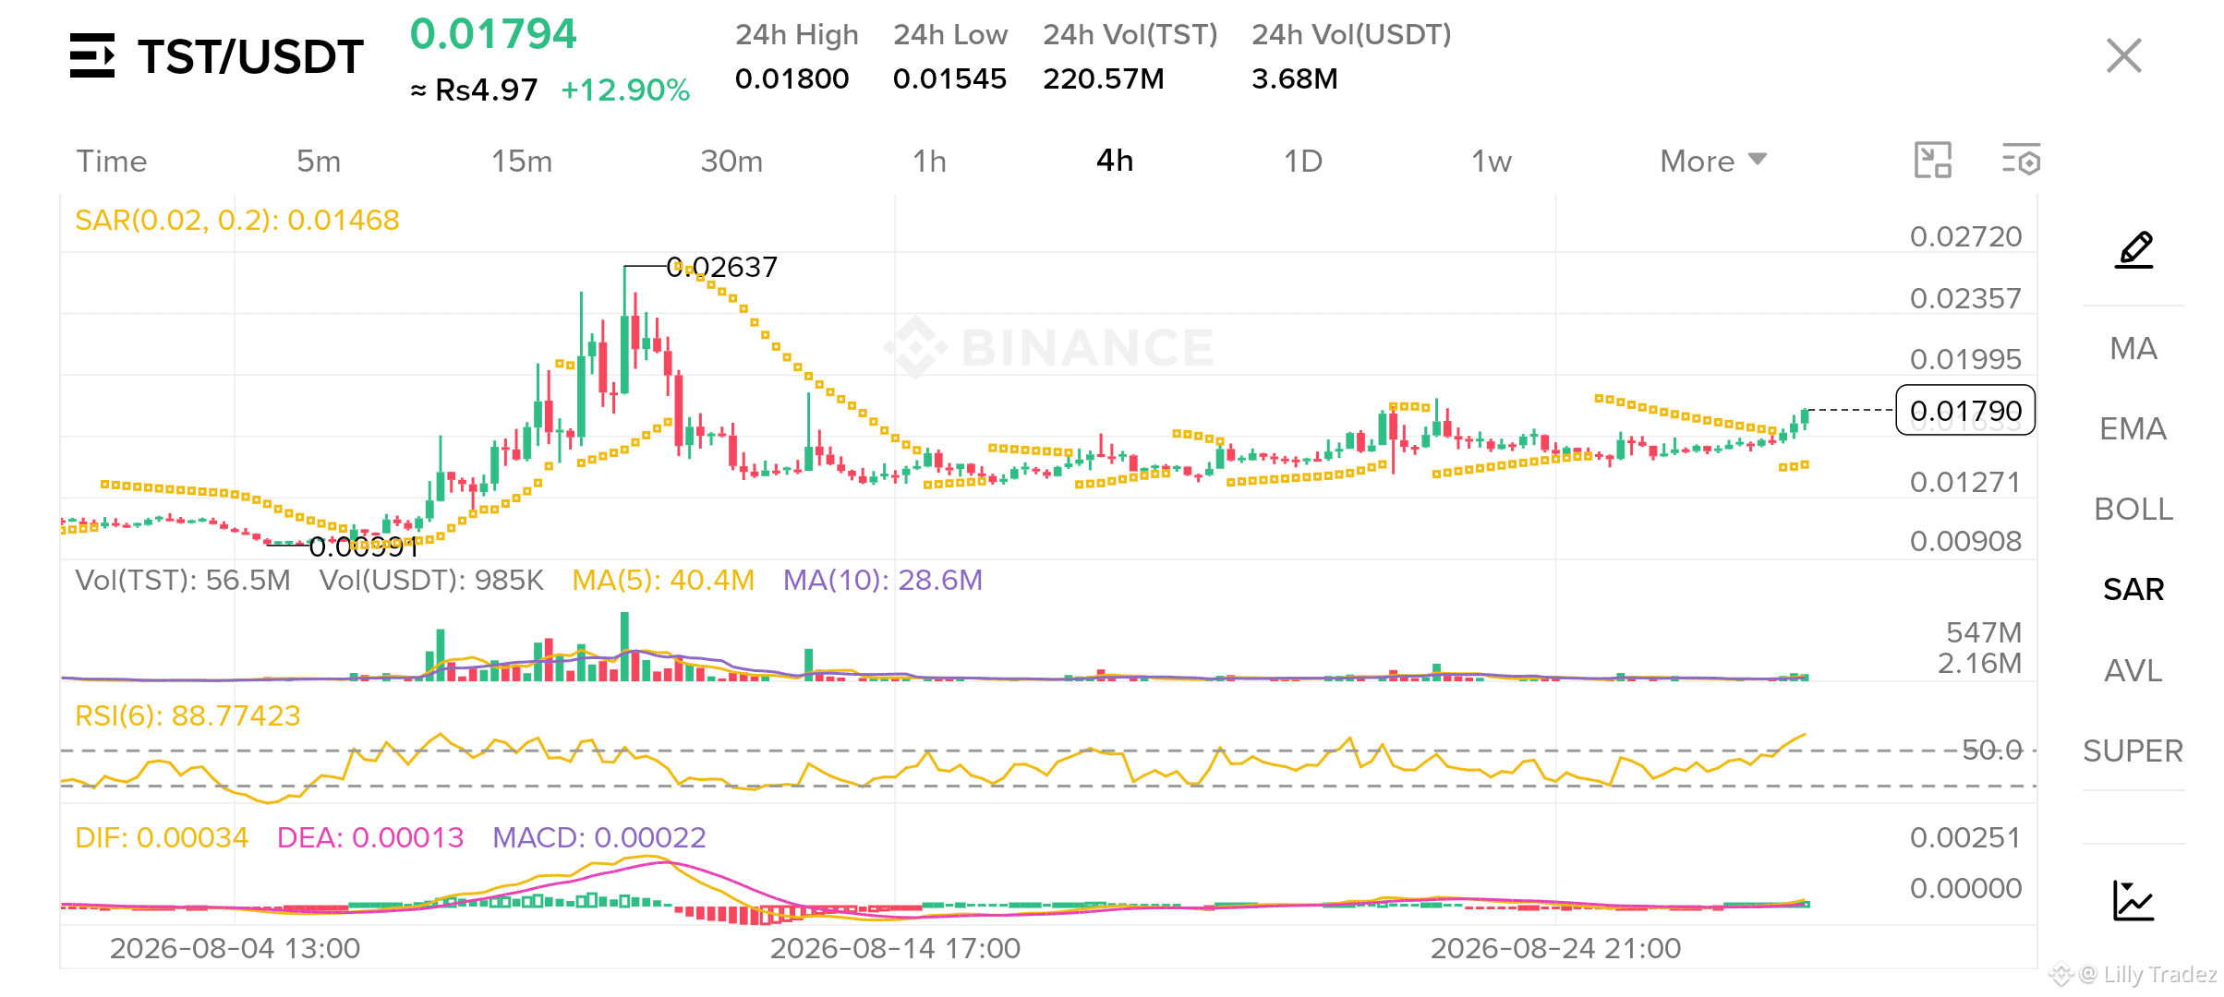
Task: Click the 24h Low value 0.01545
Action: pyautogui.click(x=949, y=78)
